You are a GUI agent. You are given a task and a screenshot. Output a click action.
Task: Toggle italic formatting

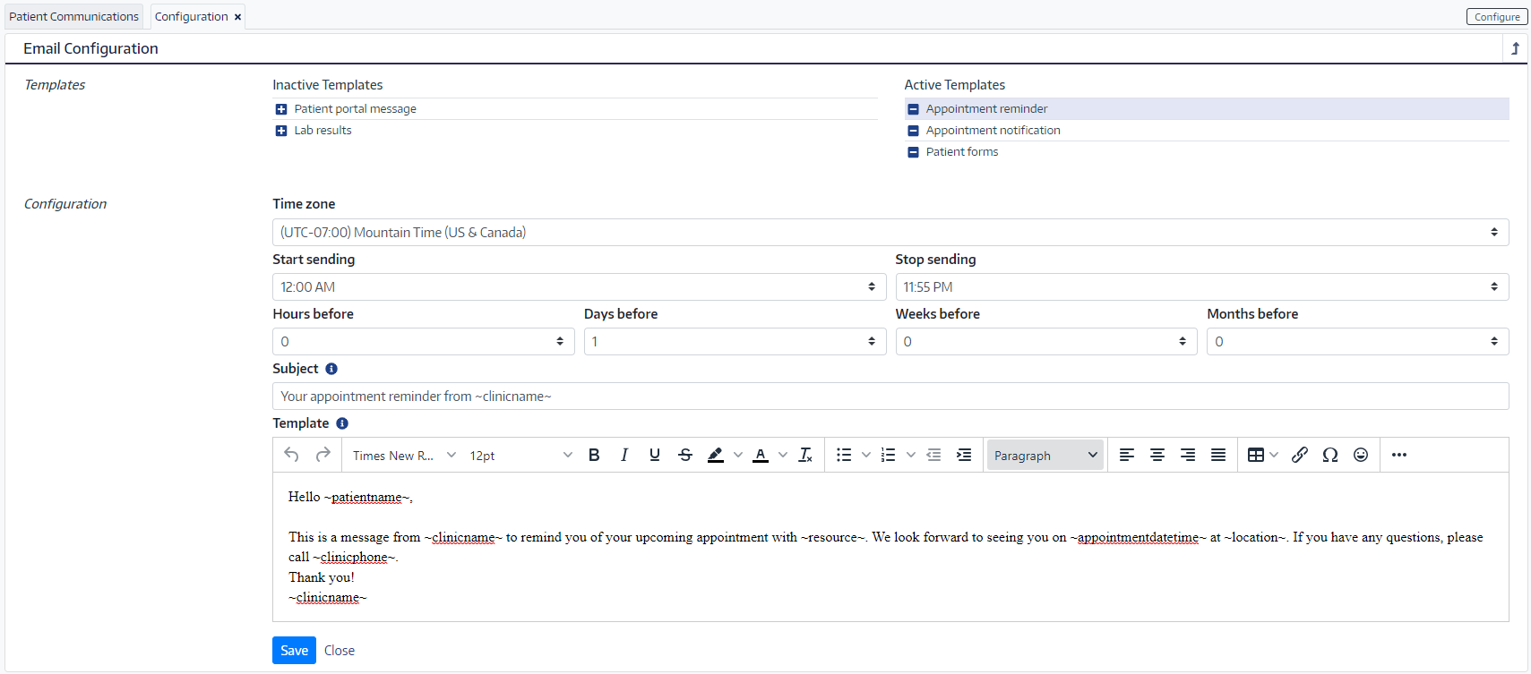point(624,455)
